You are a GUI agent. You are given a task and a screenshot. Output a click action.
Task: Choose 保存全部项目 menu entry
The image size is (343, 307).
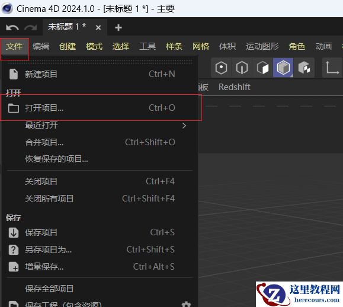tap(100, 289)
